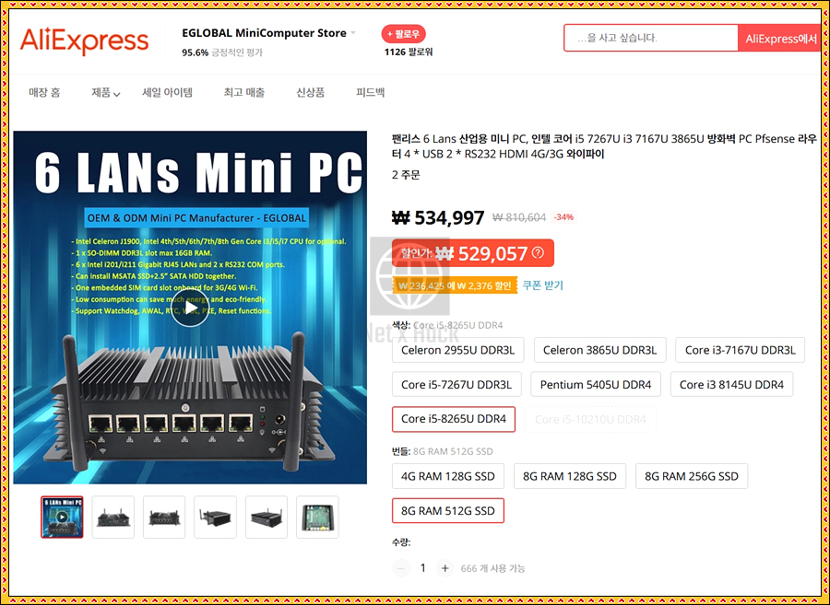Screen dimensions: 830x605
Task: Select the 4G RAM 128G SSD bundle
Action: pyautogui.click(x=448, y=476)
